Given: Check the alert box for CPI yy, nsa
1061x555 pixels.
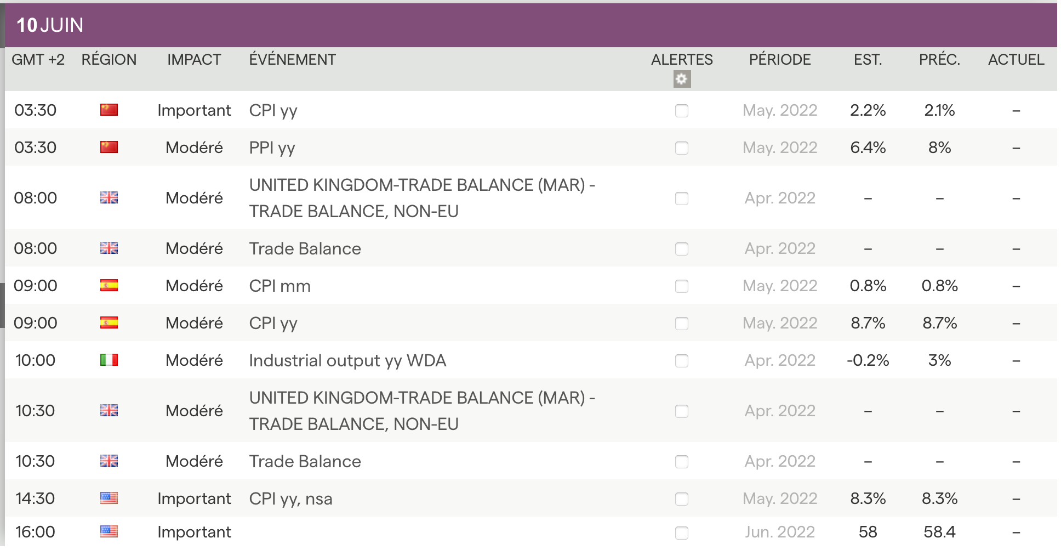Looking at the screenshot, I should 682,499.
